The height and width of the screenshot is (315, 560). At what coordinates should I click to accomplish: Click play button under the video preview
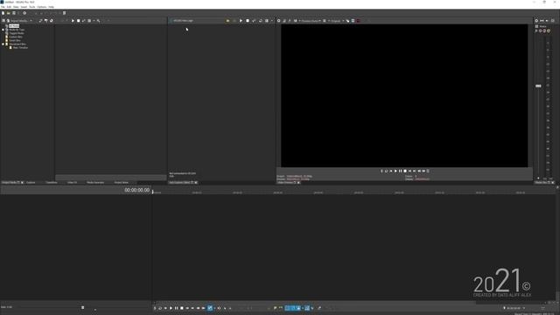tap(395, 171)
